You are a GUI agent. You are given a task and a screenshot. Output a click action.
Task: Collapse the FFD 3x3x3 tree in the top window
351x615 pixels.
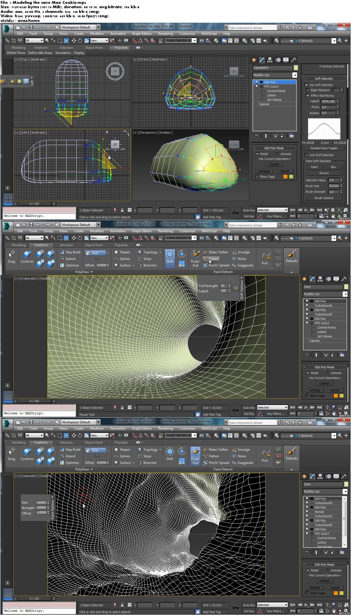pos(261,87)
